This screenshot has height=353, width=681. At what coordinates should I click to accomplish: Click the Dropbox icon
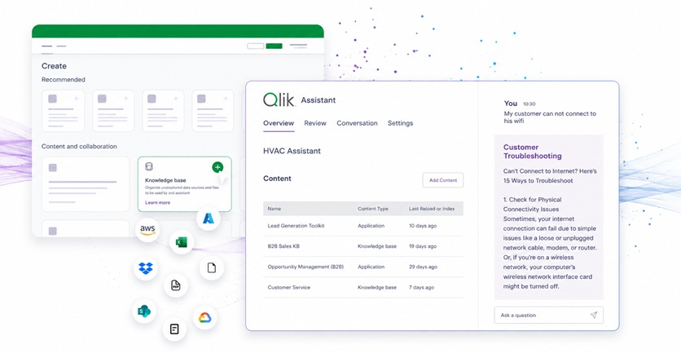[x=146, y=268]
